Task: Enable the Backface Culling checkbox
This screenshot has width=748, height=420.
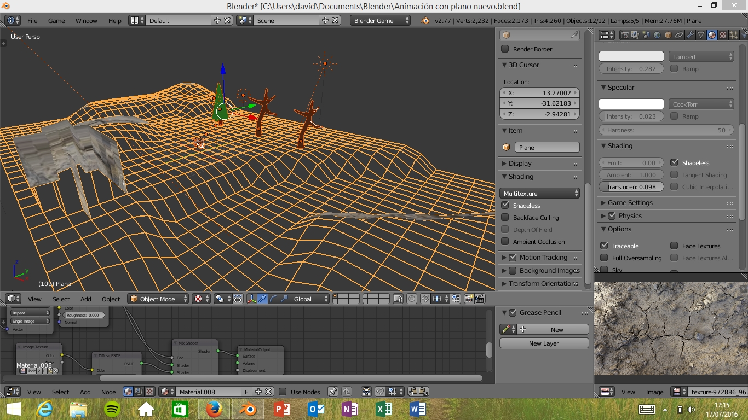Action: click(505, 218)
